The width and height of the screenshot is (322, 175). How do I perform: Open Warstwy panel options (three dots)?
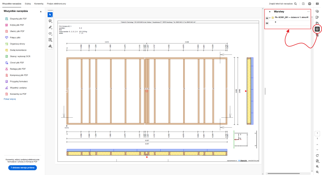coord(308,12)
